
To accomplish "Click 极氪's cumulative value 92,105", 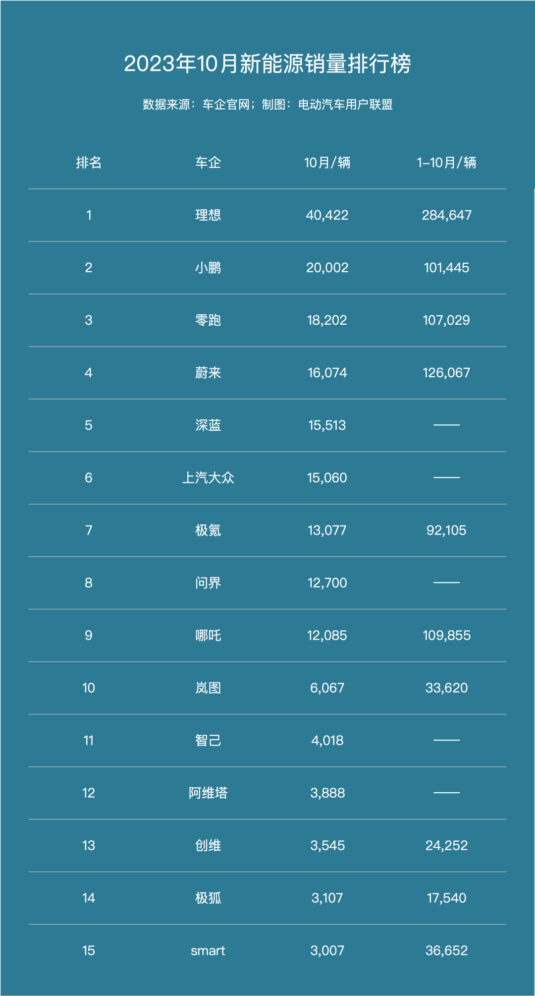I will (446, 530).
